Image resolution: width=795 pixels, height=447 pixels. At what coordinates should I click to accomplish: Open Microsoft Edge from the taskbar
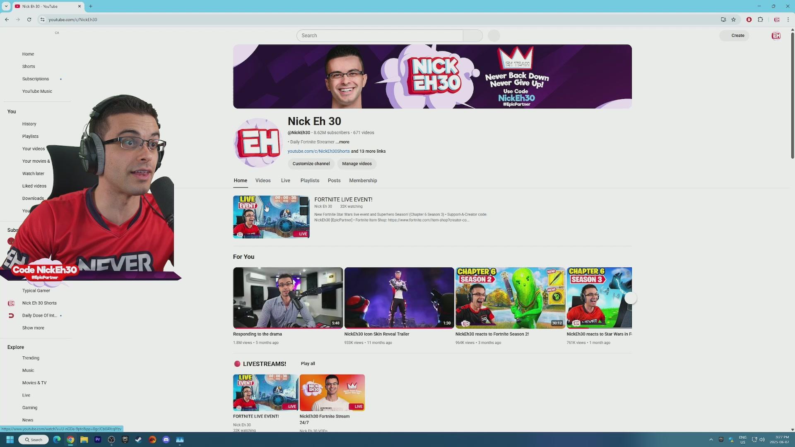57,440
